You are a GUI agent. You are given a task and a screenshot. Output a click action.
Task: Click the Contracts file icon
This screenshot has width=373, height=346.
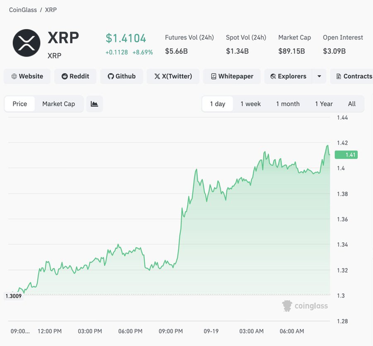pos(338,76)
